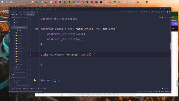Viewport: 179px width, 101px height.
Task: Fold class A code block at line 3
Action: [x=39, y=29]
